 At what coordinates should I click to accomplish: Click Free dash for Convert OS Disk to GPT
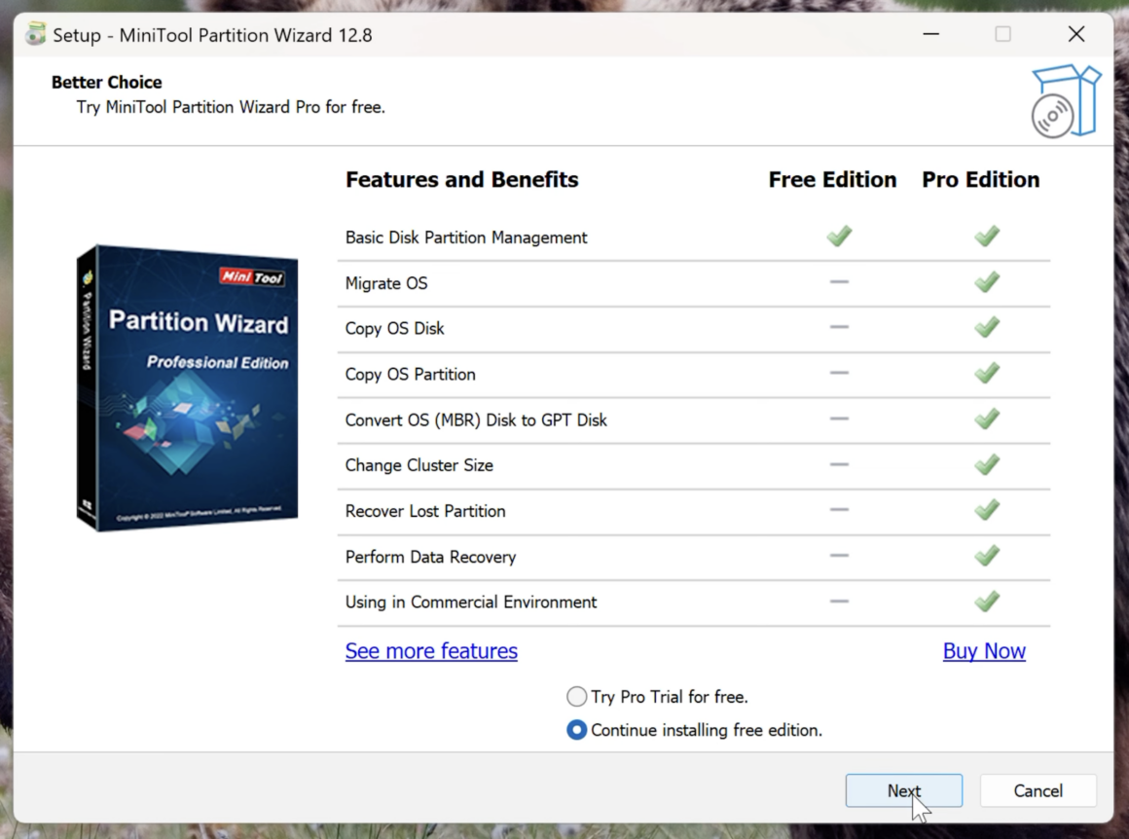840,419
